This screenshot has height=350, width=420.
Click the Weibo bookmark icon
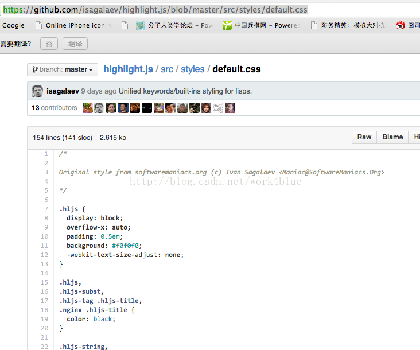[400, 25]
